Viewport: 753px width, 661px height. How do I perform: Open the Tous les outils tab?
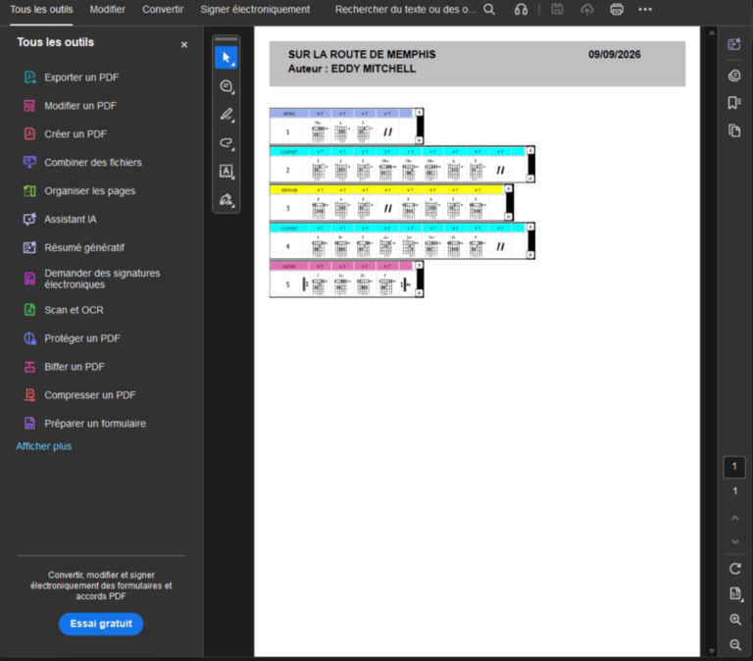41,10
